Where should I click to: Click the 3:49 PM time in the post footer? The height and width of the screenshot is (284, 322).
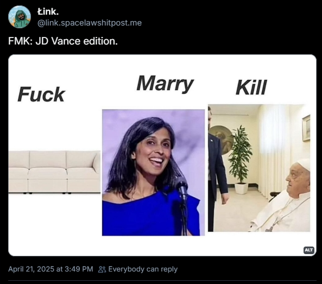pyautogui.click(x=79, y=269)
